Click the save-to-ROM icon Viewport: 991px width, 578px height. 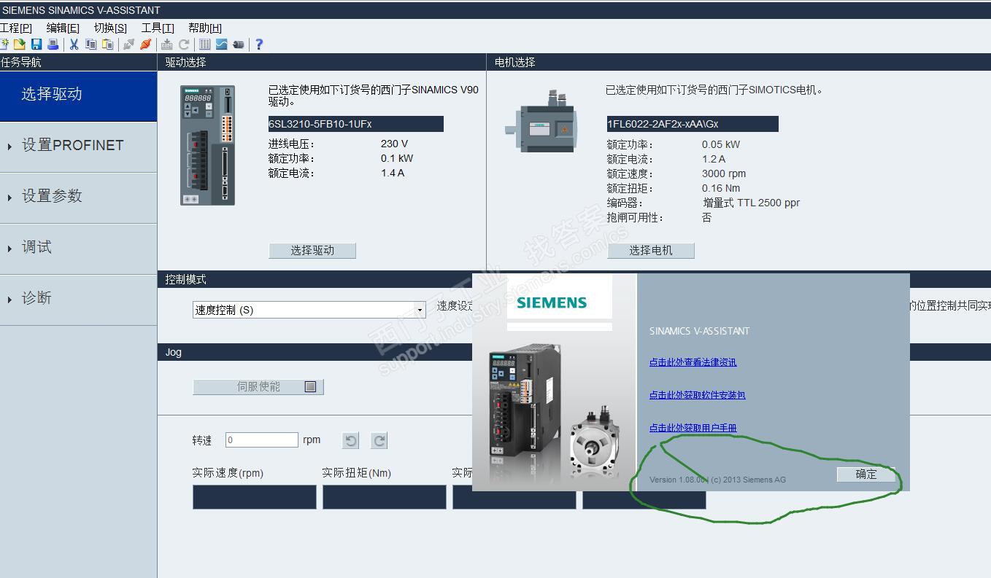pyautogui.click(x=167, y=44)
